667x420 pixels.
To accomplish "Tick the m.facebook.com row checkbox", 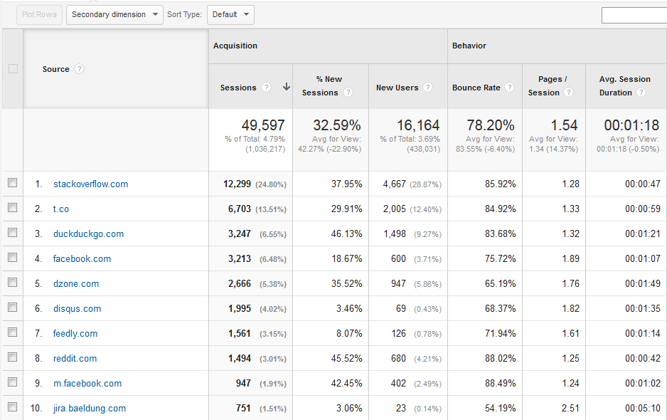I will (x=13, y=382).
